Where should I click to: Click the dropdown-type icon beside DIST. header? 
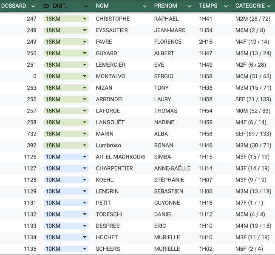click(x=46, y=6)
